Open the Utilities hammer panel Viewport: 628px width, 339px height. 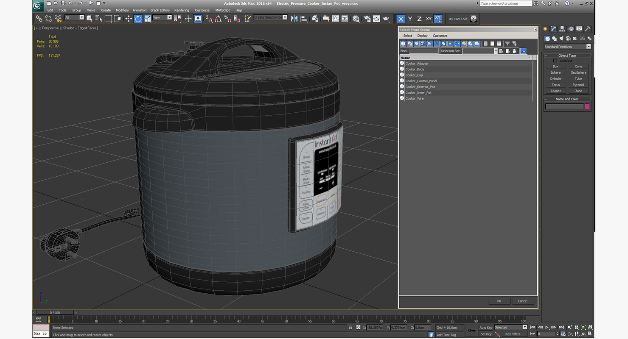[588, 29]
